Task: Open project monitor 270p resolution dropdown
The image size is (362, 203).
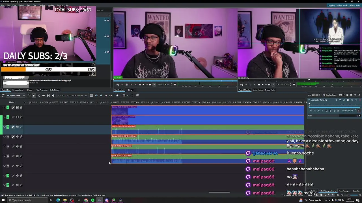Action: [243, 85]
